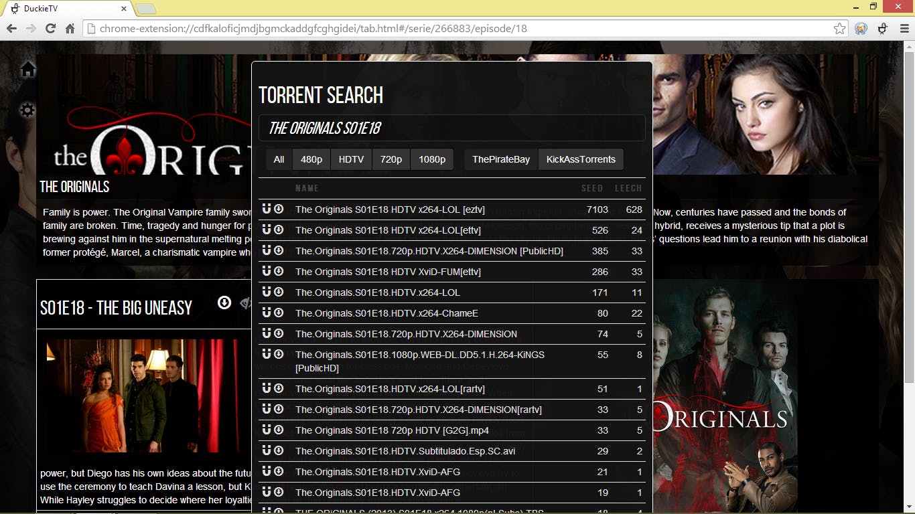Download torrent file for Subtitulado.Esp.SC.avi
The width and height of the screenshot is (915, 514).
(279, 450)
